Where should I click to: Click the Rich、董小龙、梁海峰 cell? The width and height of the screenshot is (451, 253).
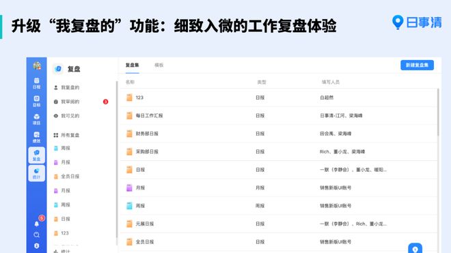pos(342,151)
